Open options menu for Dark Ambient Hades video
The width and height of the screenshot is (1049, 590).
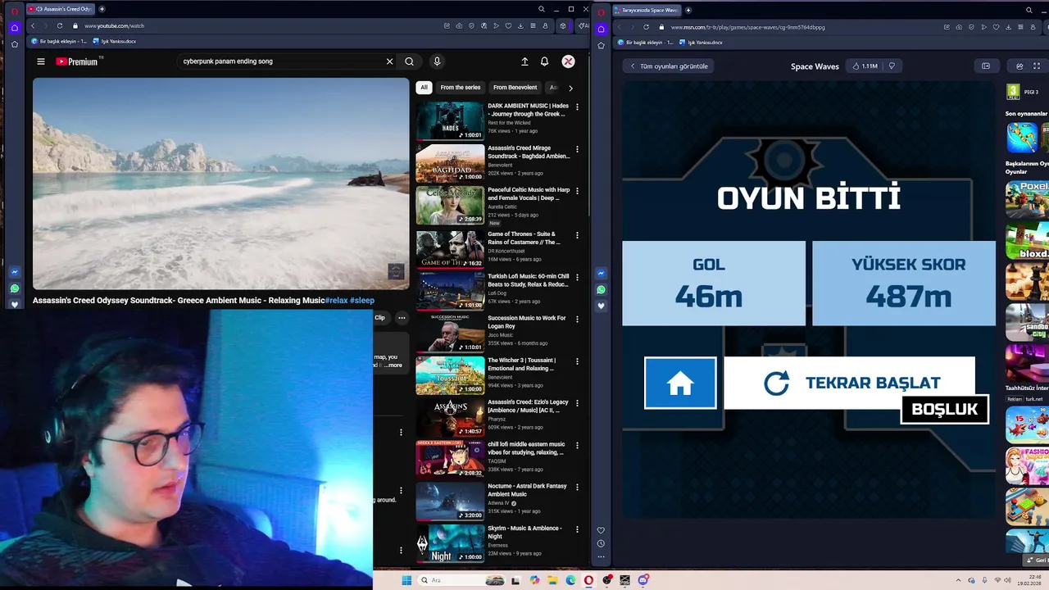[577, 107]
